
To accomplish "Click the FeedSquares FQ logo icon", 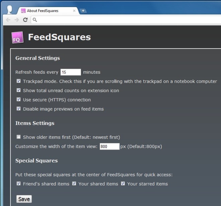I will [x=17, y=38].
